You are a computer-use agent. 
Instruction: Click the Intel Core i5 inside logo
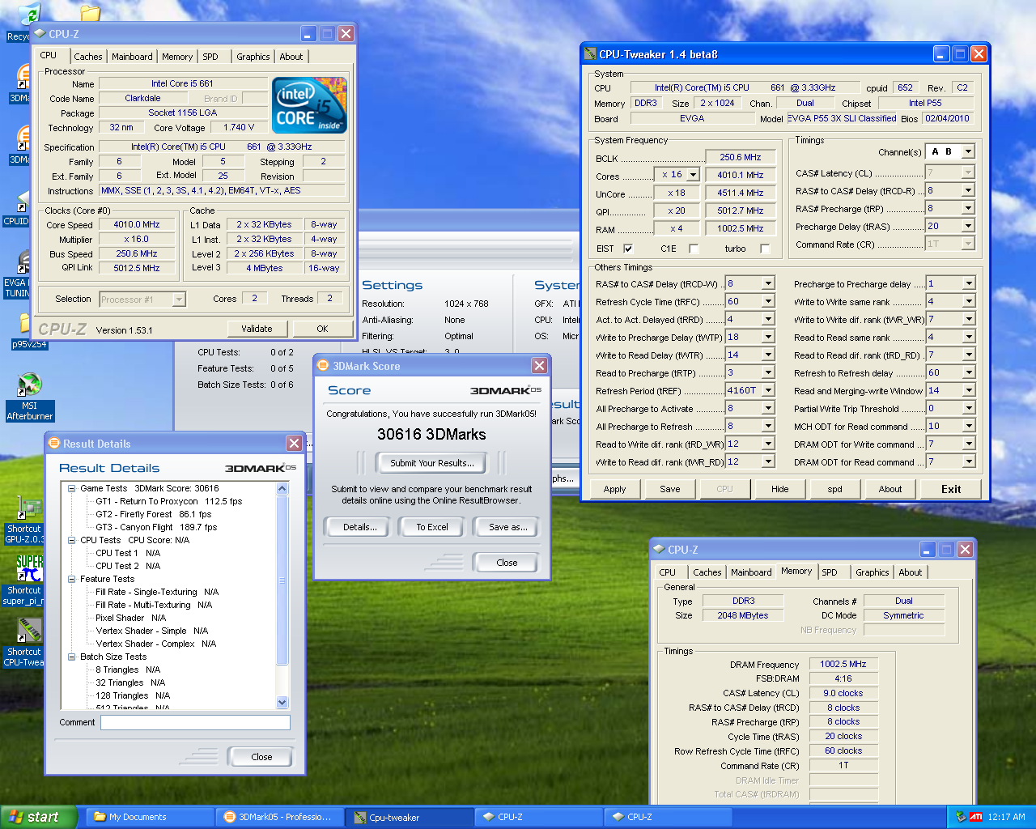pos(309,105)
